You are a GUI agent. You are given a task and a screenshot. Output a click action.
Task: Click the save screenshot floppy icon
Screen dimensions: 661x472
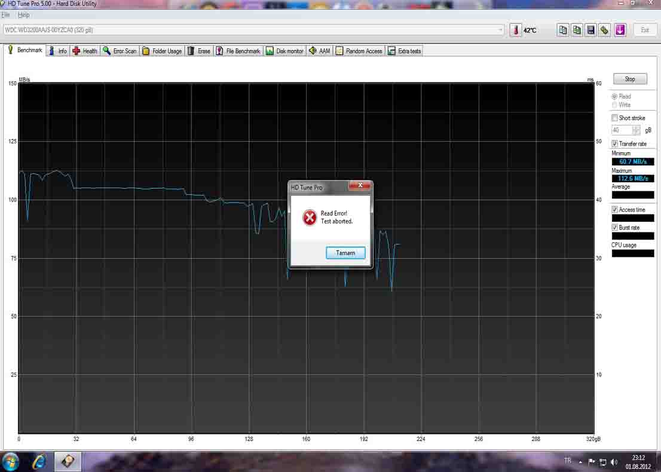click(x=590, y=30)
